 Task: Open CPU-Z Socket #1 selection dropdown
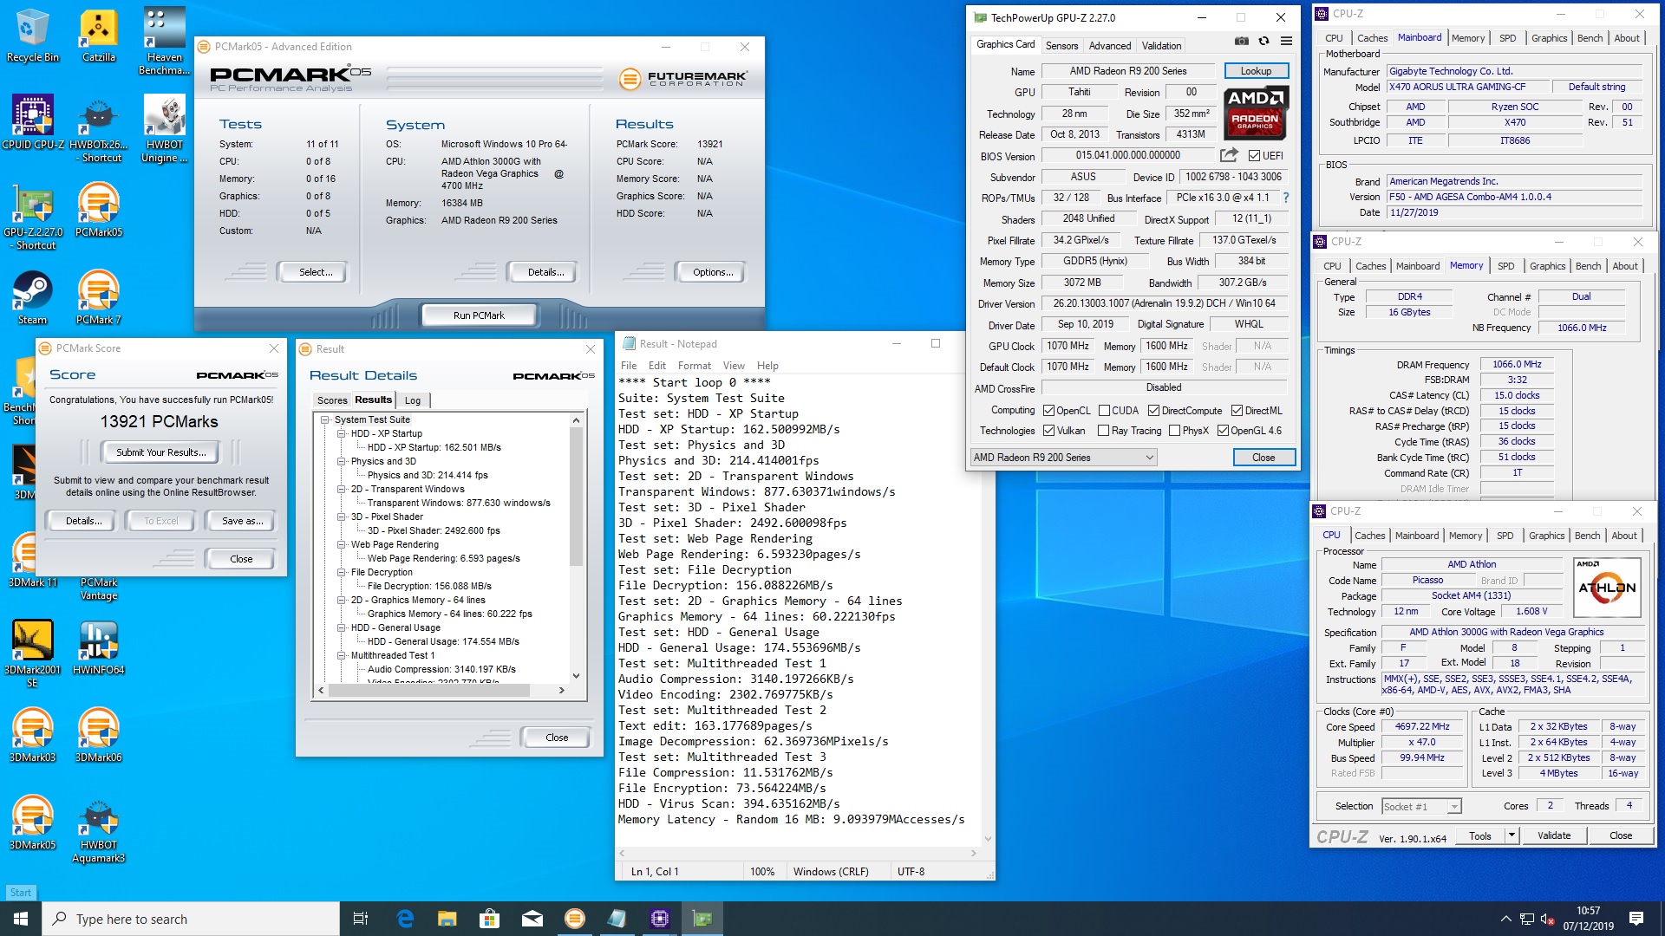tap(1421, 807)
